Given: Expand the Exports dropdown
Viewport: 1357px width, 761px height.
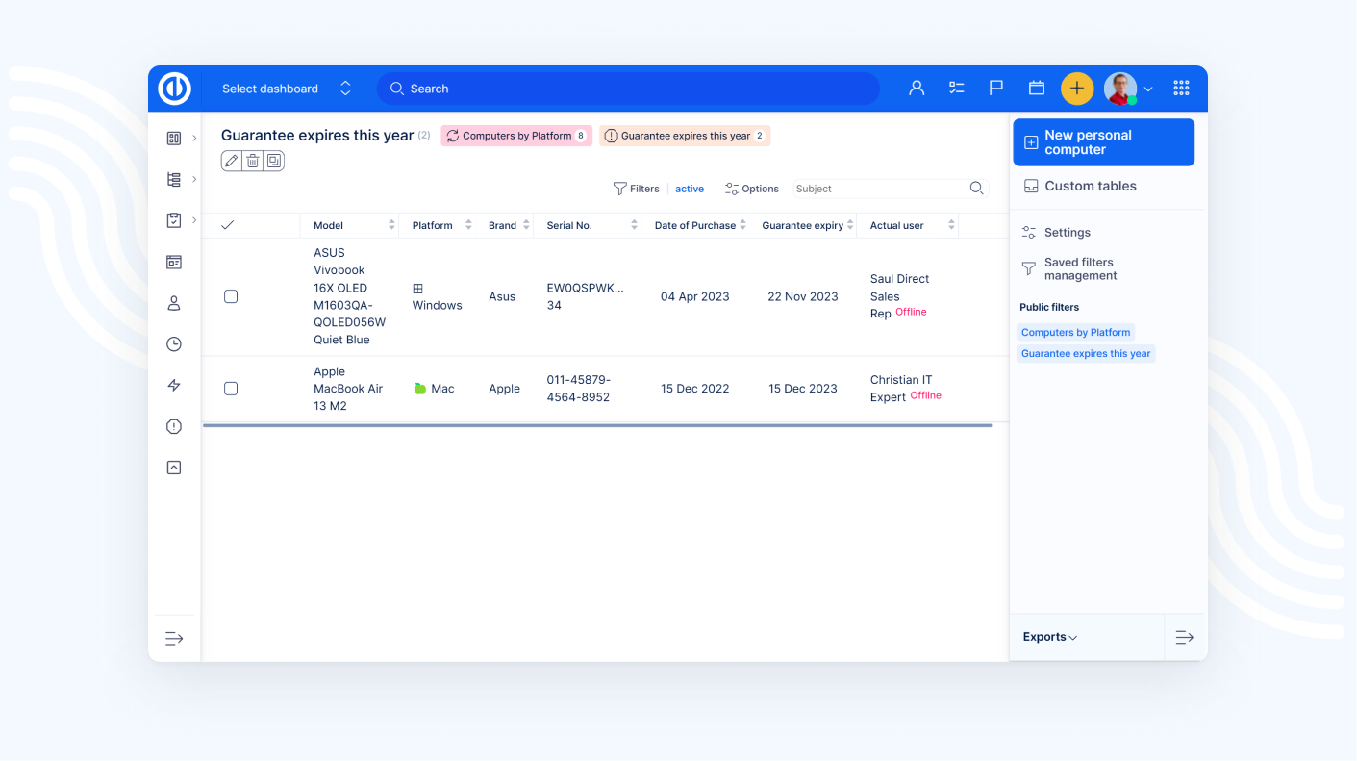Looking at the screenshot, I should [1049, 637].
